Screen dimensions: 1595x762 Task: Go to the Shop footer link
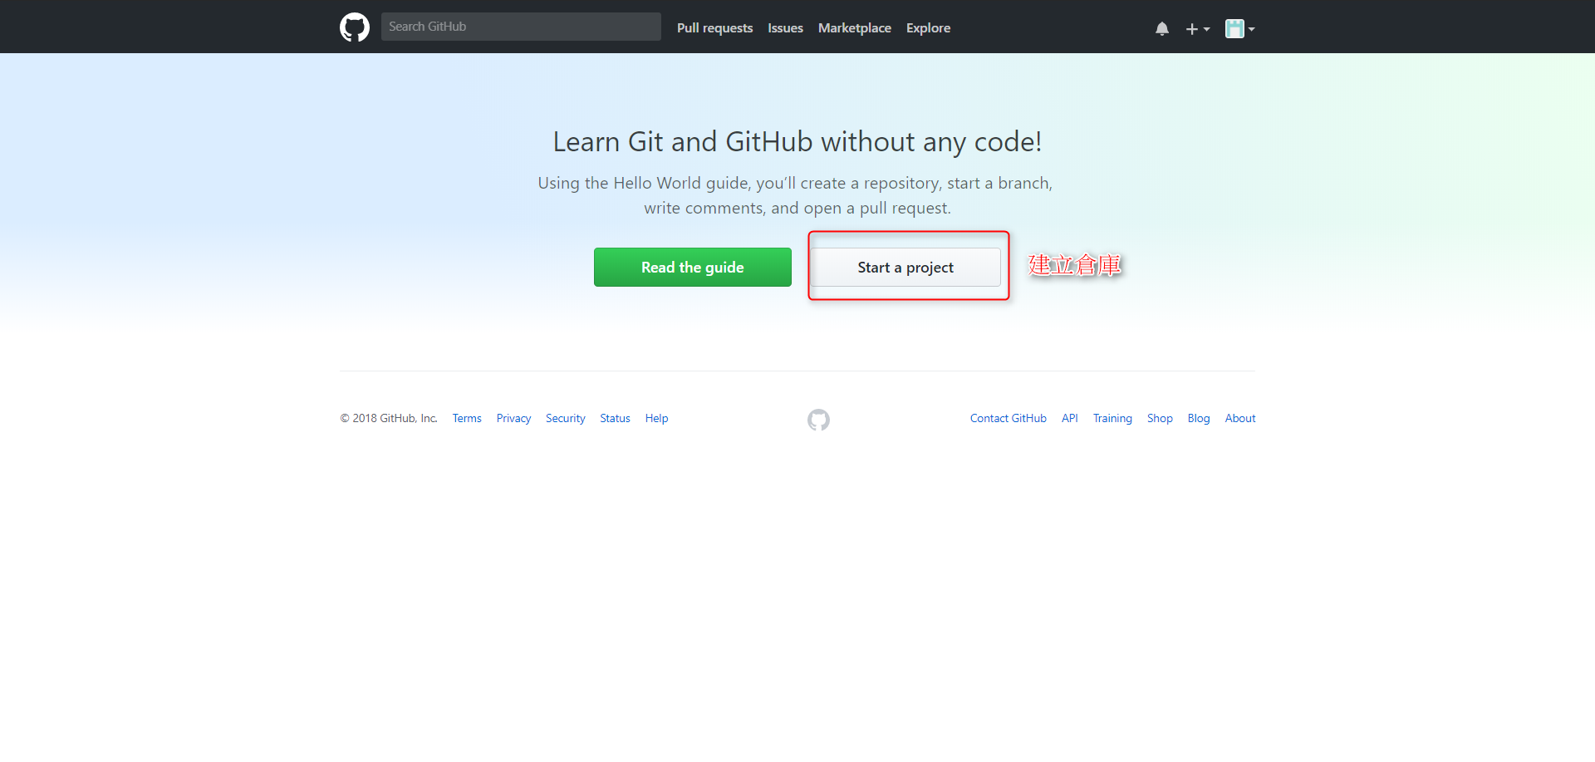pos(1160,418)
